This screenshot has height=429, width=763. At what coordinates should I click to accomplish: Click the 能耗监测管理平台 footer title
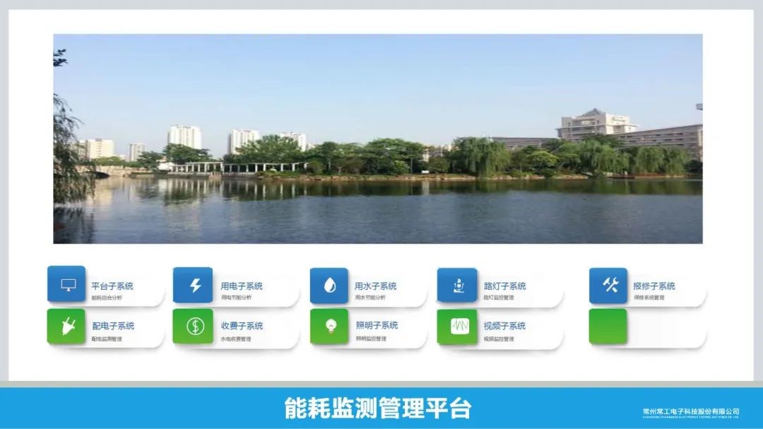[x=377, y=408]
